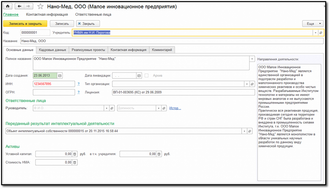The width and height of the screenshot is (330, 189).
Task: Click the Home icon button
Action: click(x=8, y=6)
